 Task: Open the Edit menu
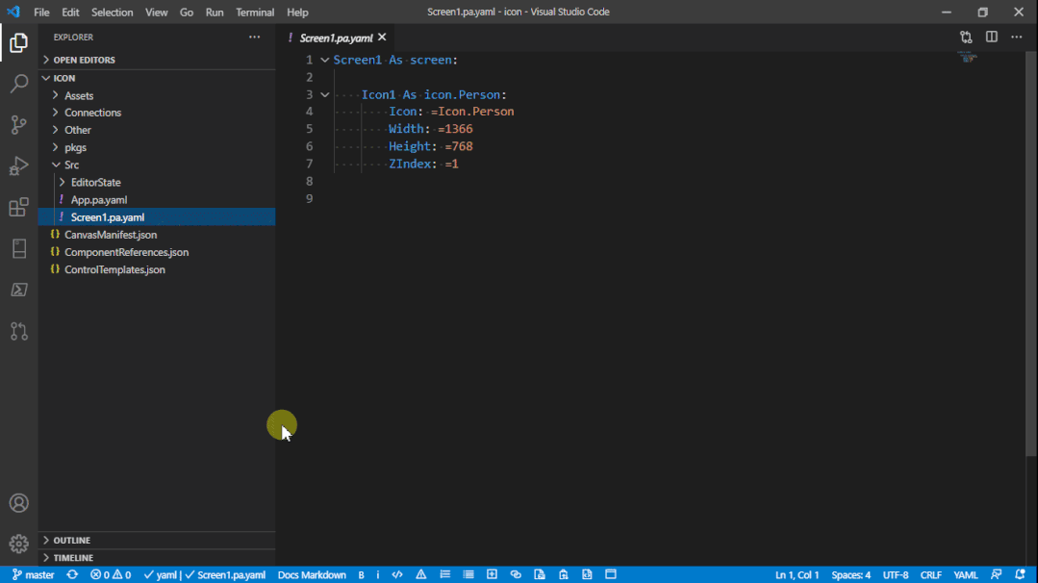point(70,12)
